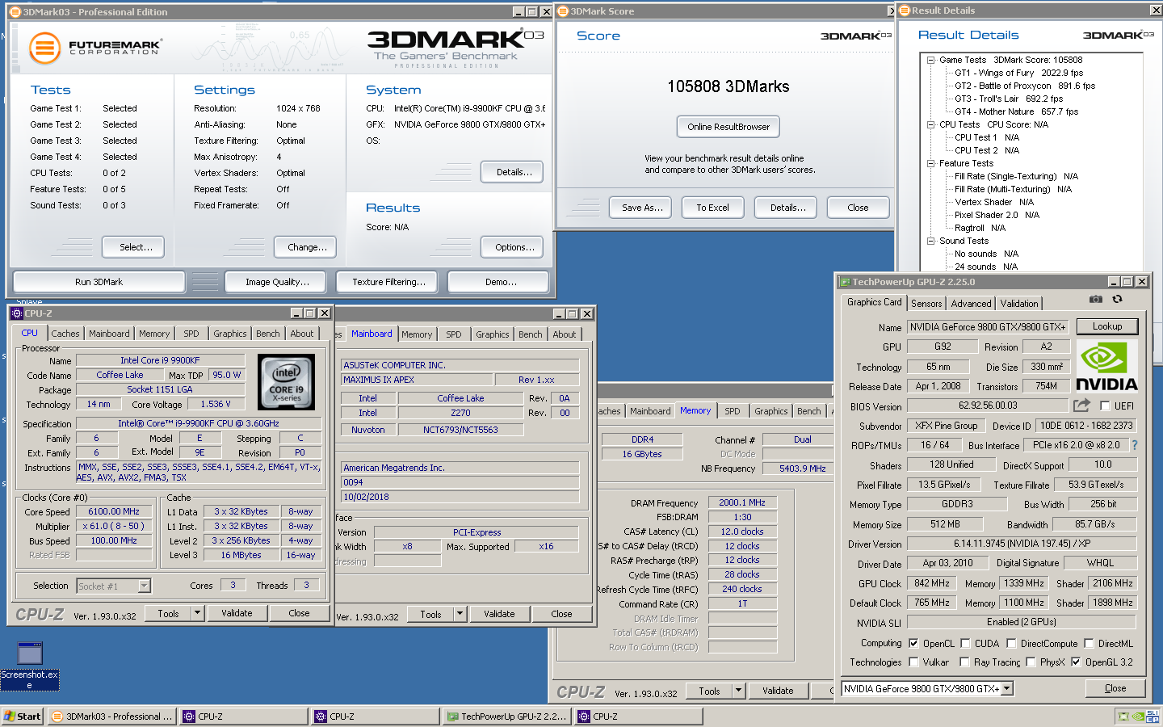Screen dimensions: 1163x727
Task: Click the 3DMark03 Professional Edition title bar icon
Action: pos(15,11)
